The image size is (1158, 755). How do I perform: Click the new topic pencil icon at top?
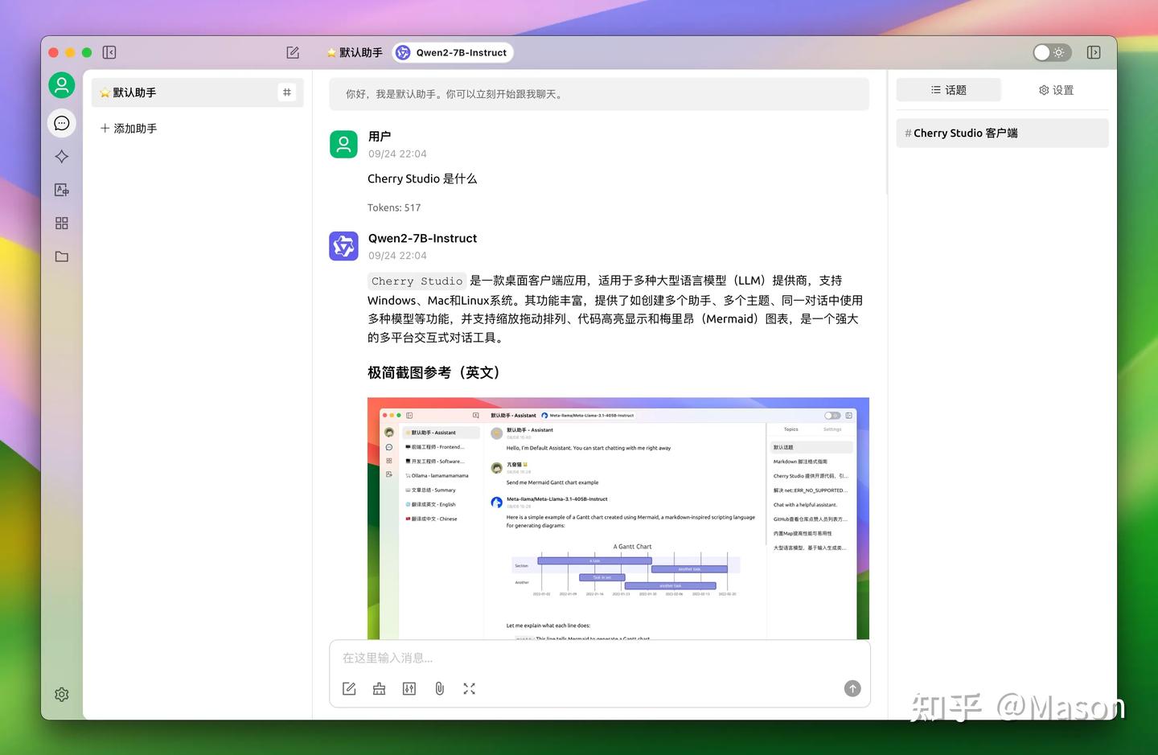pos(293,52)
